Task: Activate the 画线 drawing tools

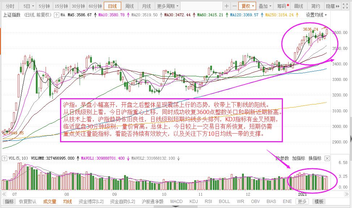Action: tap(299, 6)
